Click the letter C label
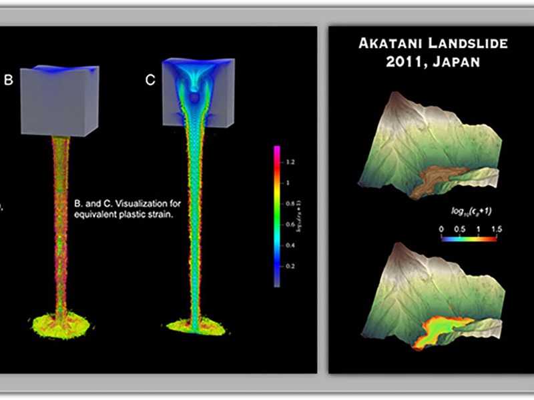This screenshot has width=534, height=400. coord(150,80)
